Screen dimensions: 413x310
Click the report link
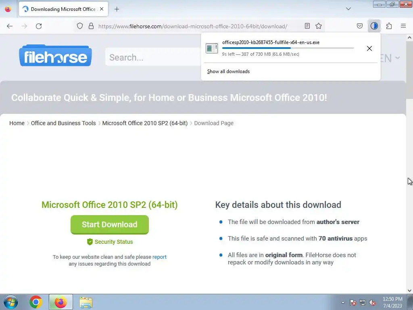(x=159, y=257)
